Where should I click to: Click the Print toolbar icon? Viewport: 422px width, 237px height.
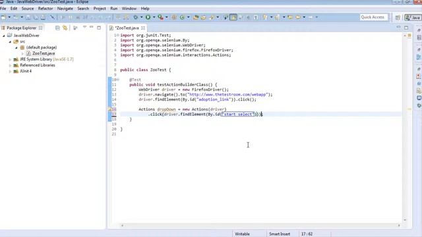[x=43, y=17]
